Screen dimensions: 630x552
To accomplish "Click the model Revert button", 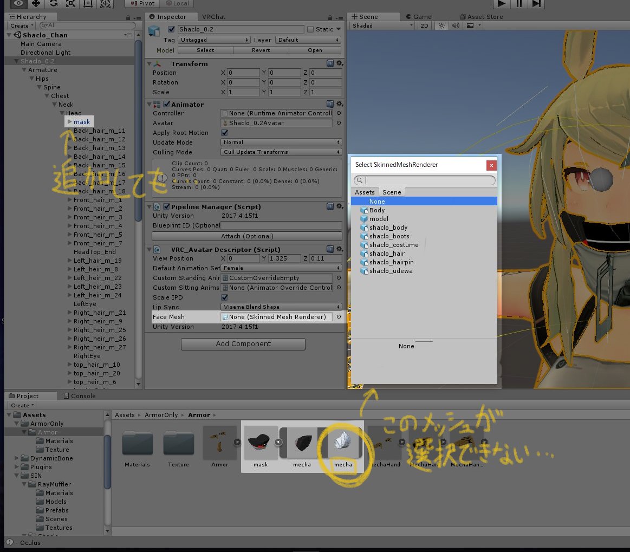I will pyautogui.click(x=261, y=50).
